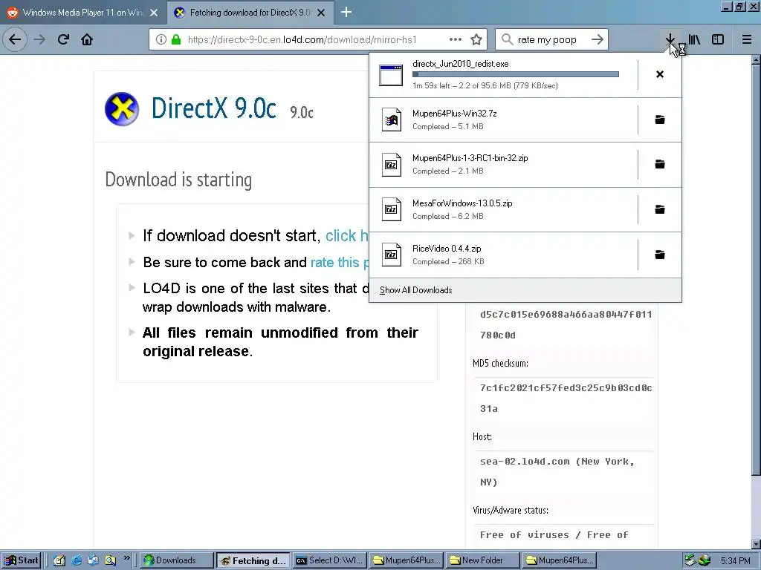Reload the current page
Image resolution: width=761 pixels, height=570 pixels.
[x=63, y=39]
